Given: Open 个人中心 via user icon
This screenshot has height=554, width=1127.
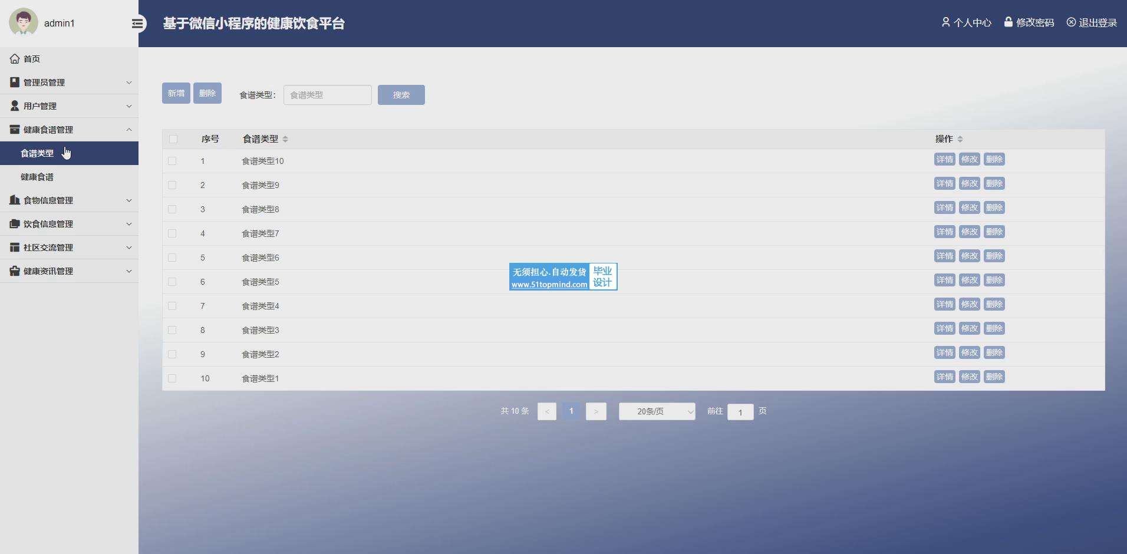Looking at the screenshot, I should point(945,22).
